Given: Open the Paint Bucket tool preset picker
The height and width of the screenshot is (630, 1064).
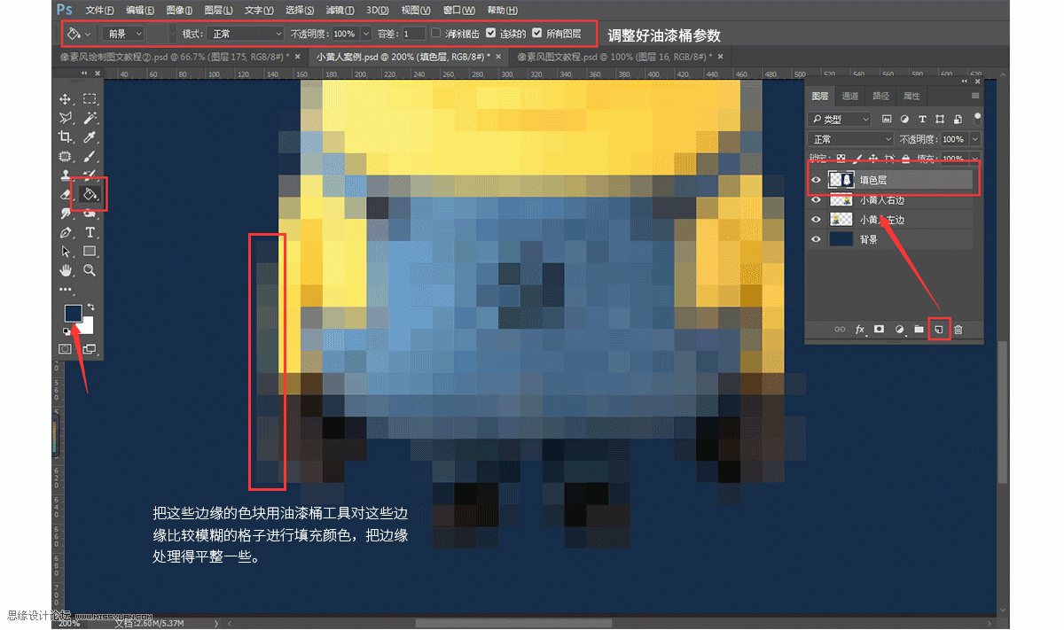Looking at the screenshot, I should (x=79, y=34).
